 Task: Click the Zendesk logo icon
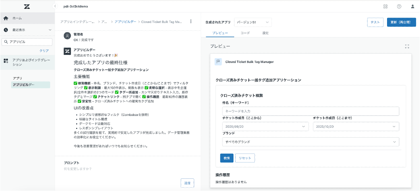coord(27,6)
